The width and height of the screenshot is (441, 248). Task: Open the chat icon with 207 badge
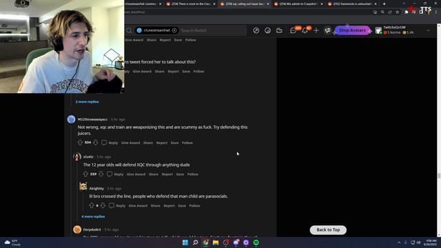[x=294, y=30]
